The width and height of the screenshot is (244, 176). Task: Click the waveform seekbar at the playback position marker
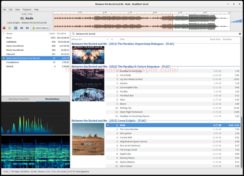173,22
